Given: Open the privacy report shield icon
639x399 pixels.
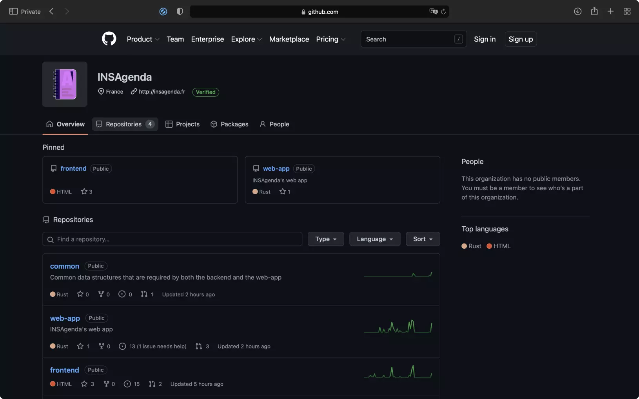Looking at the screenshot, I should 180,11.
